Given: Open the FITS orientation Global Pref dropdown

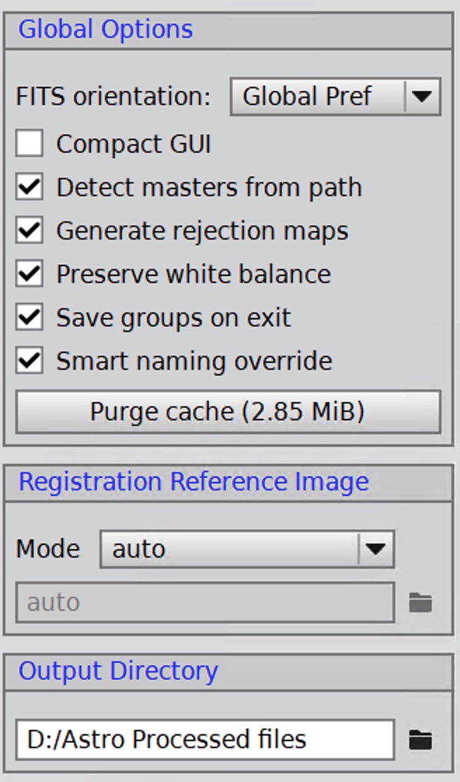Looking at the screenshot, I should pos(335,96).
